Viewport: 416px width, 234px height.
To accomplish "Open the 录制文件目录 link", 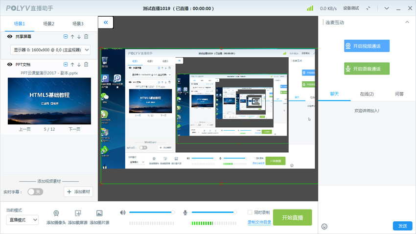I will click(x=259, y=222).
